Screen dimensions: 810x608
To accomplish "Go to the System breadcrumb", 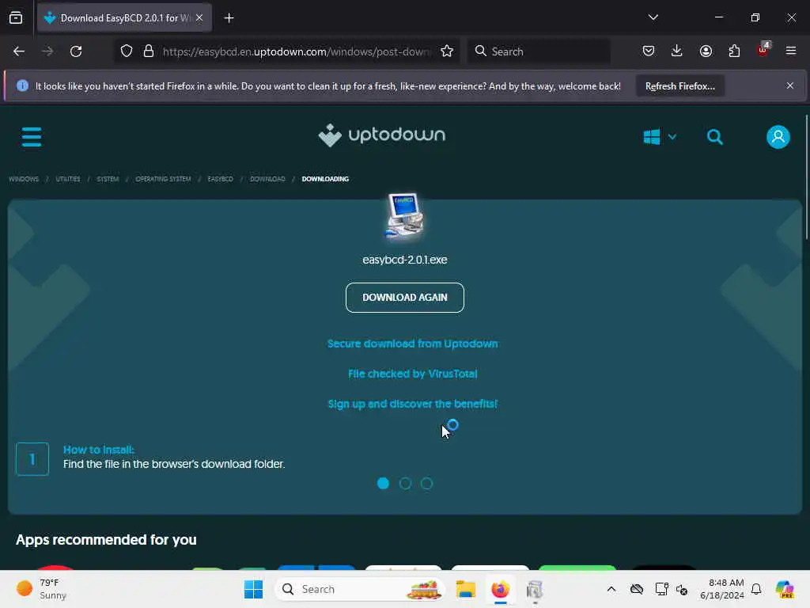I will pyautogui.click(x=108, y=179).
